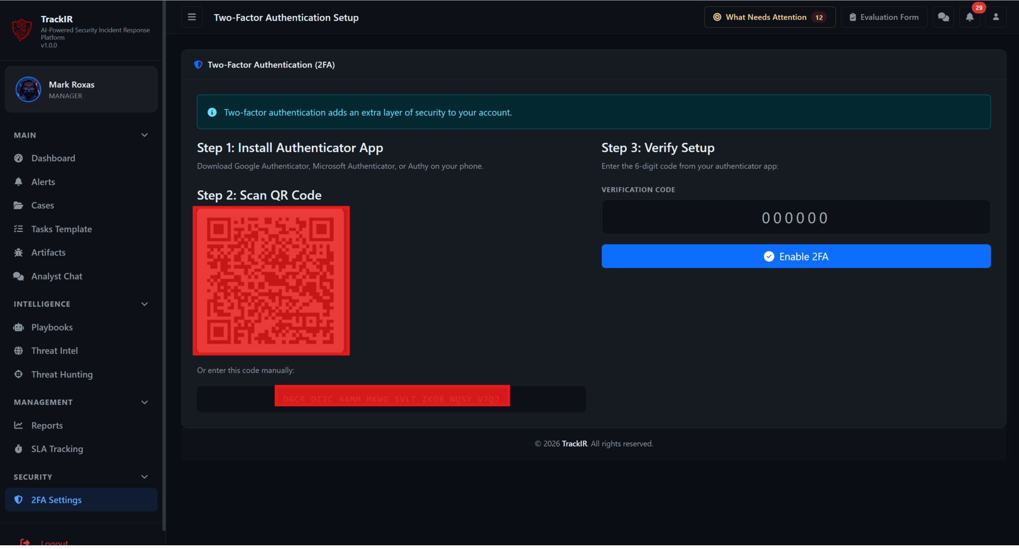Click "All rights reserved." footer text
The width and height of the screenshot is (1019, 549).
(621, 443)
